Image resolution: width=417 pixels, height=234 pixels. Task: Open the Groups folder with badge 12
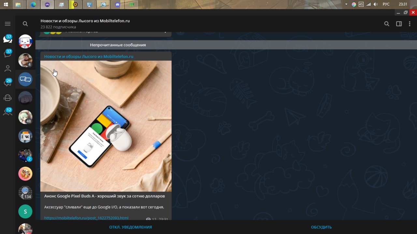(x=7, y=112)
